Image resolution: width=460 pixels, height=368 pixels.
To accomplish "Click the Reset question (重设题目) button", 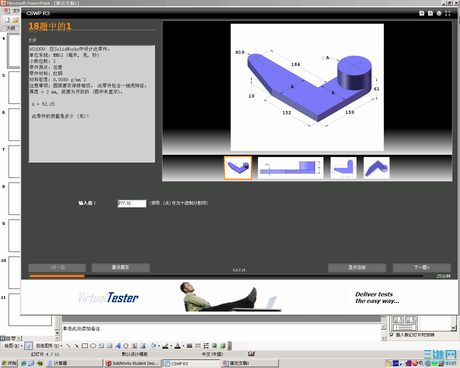I will tap(121, 267).
